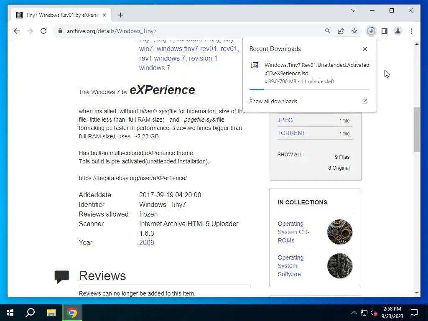
Task: Open the Year 2009 link
Action: coord(147,243)
